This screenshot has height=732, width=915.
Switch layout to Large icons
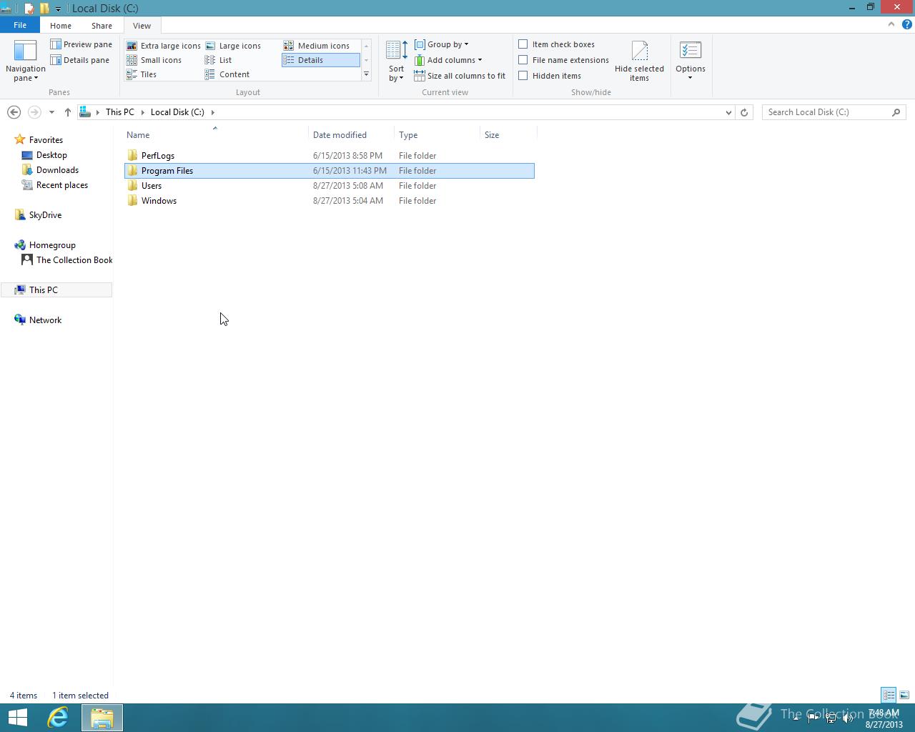(233, 46)
